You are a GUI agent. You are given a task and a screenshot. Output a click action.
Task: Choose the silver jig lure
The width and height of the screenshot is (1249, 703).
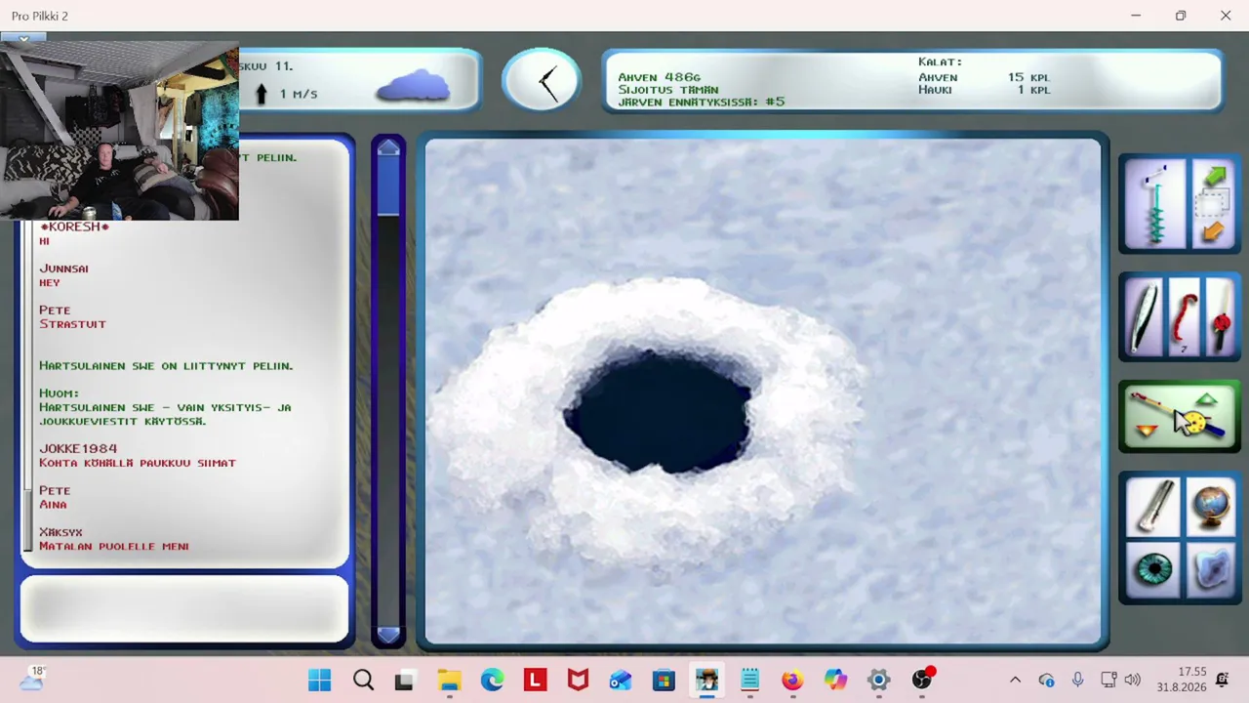(x=1144, y=318)
